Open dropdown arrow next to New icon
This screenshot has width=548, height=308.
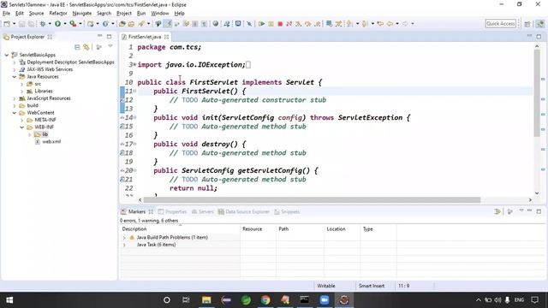14,24
